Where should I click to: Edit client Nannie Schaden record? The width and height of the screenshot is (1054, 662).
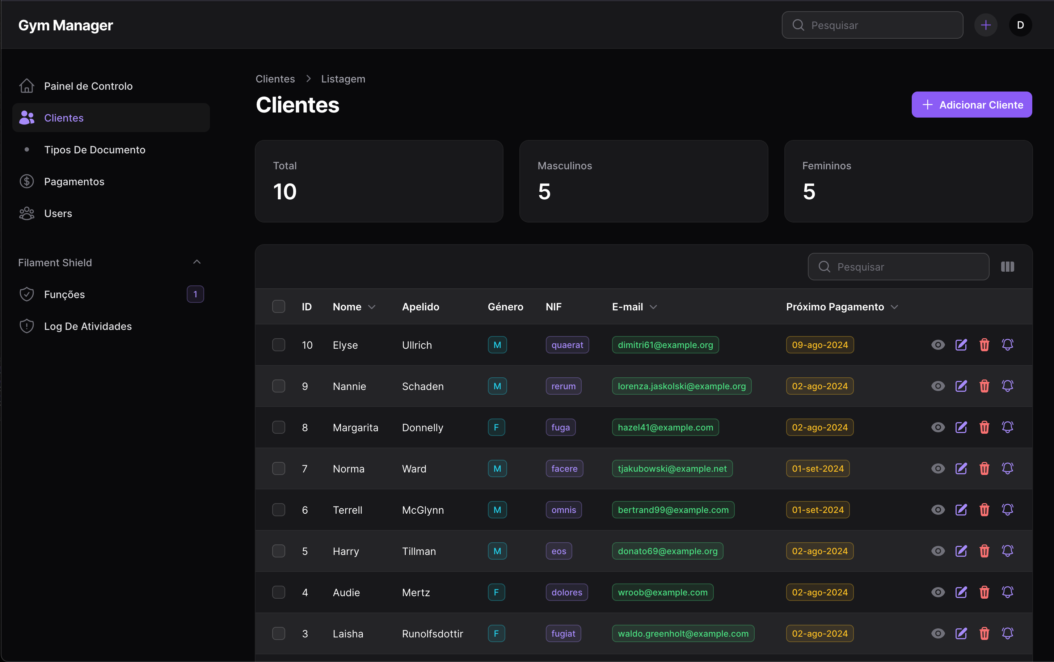961,386
